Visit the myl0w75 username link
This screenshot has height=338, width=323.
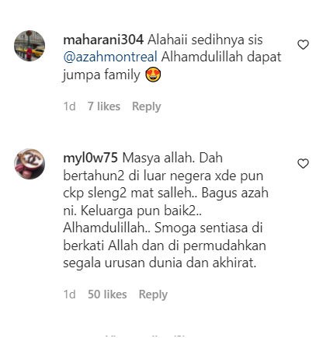(90, 158)
